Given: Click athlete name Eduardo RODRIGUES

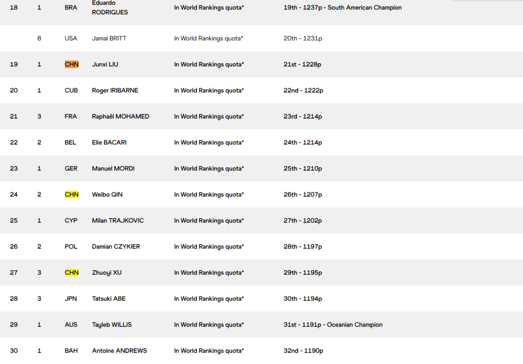Looking at the screenshot, I should coord(110,8).
